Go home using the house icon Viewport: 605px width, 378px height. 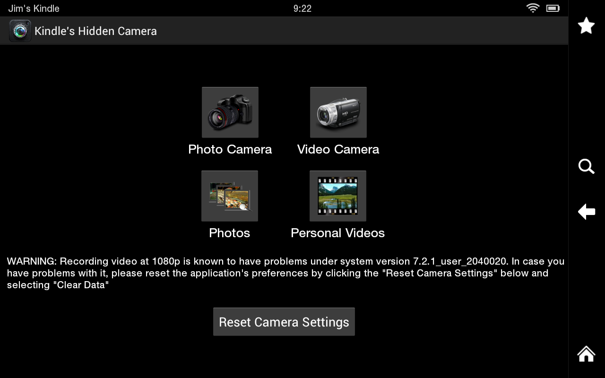[x=586, y=353]
